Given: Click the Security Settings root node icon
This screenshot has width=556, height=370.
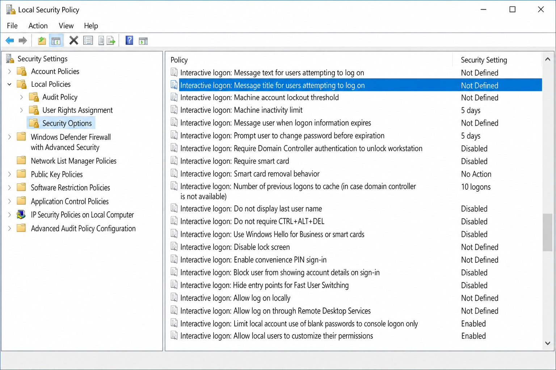Looking at the screenshot, I should (10, 59).
